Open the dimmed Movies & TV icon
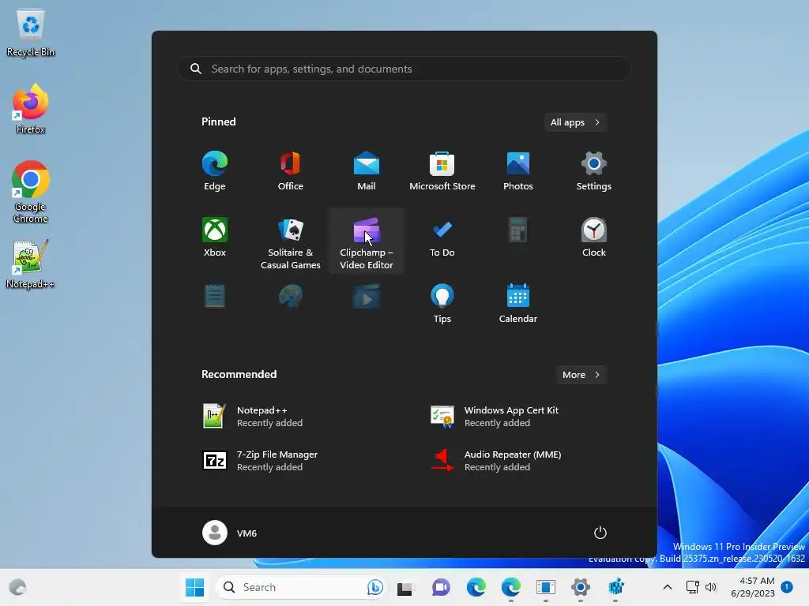Screen dimensions: 809x606 367,297
